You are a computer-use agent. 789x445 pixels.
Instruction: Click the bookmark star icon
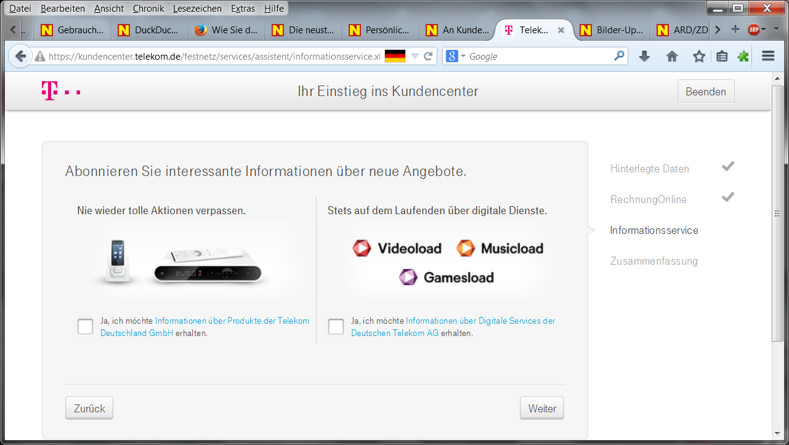tap(699, 57)
